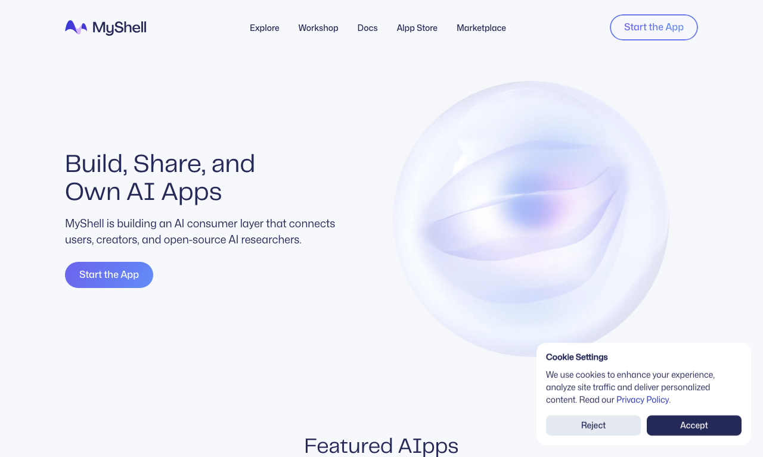Click the outlined Start the App button in header
The image size is (763, 457).
(x=654, y=27)
